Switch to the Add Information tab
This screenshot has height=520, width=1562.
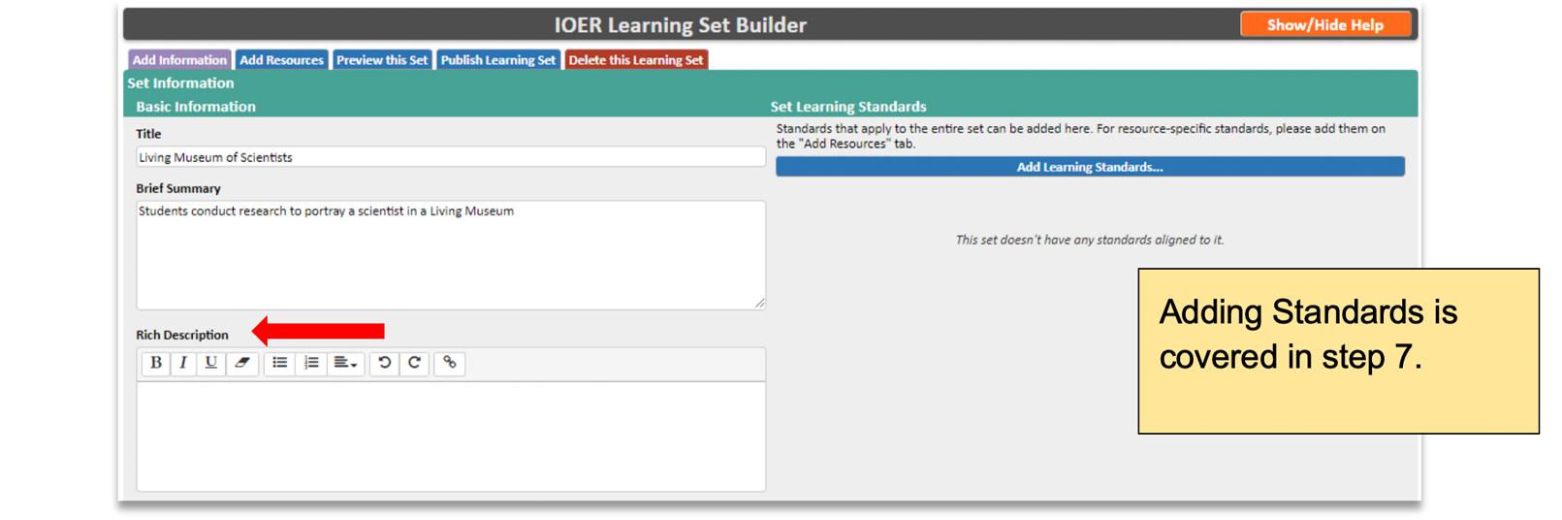(x=179, y=60)
